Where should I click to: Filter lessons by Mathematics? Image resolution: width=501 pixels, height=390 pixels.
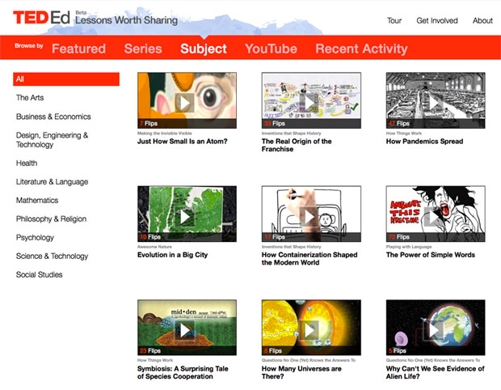[37, 201]
